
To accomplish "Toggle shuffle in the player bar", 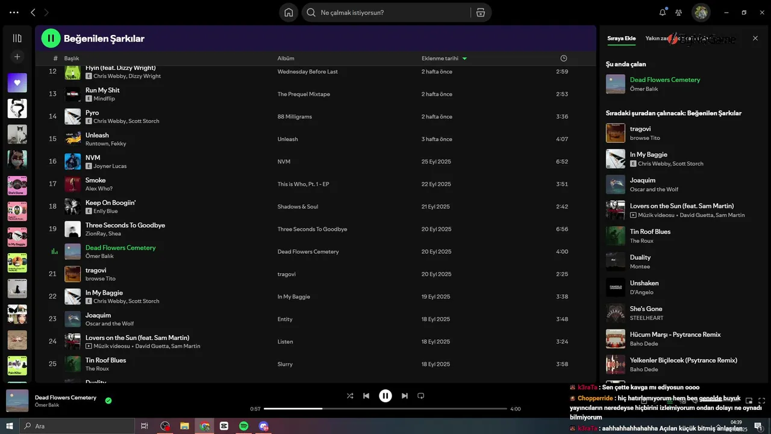I will click(x=350, y=396).
